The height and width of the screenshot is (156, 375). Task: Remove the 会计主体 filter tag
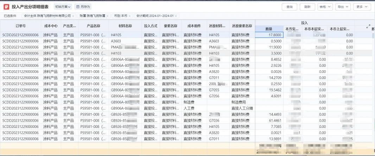tap(73, 16)
